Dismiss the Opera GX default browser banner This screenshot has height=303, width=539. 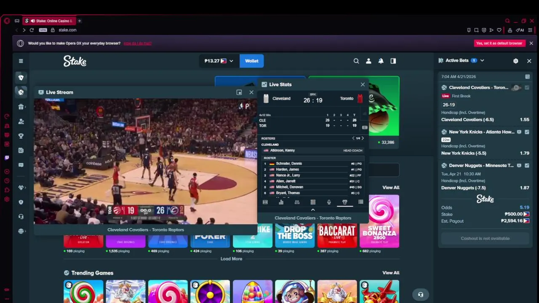pos(531,43)
